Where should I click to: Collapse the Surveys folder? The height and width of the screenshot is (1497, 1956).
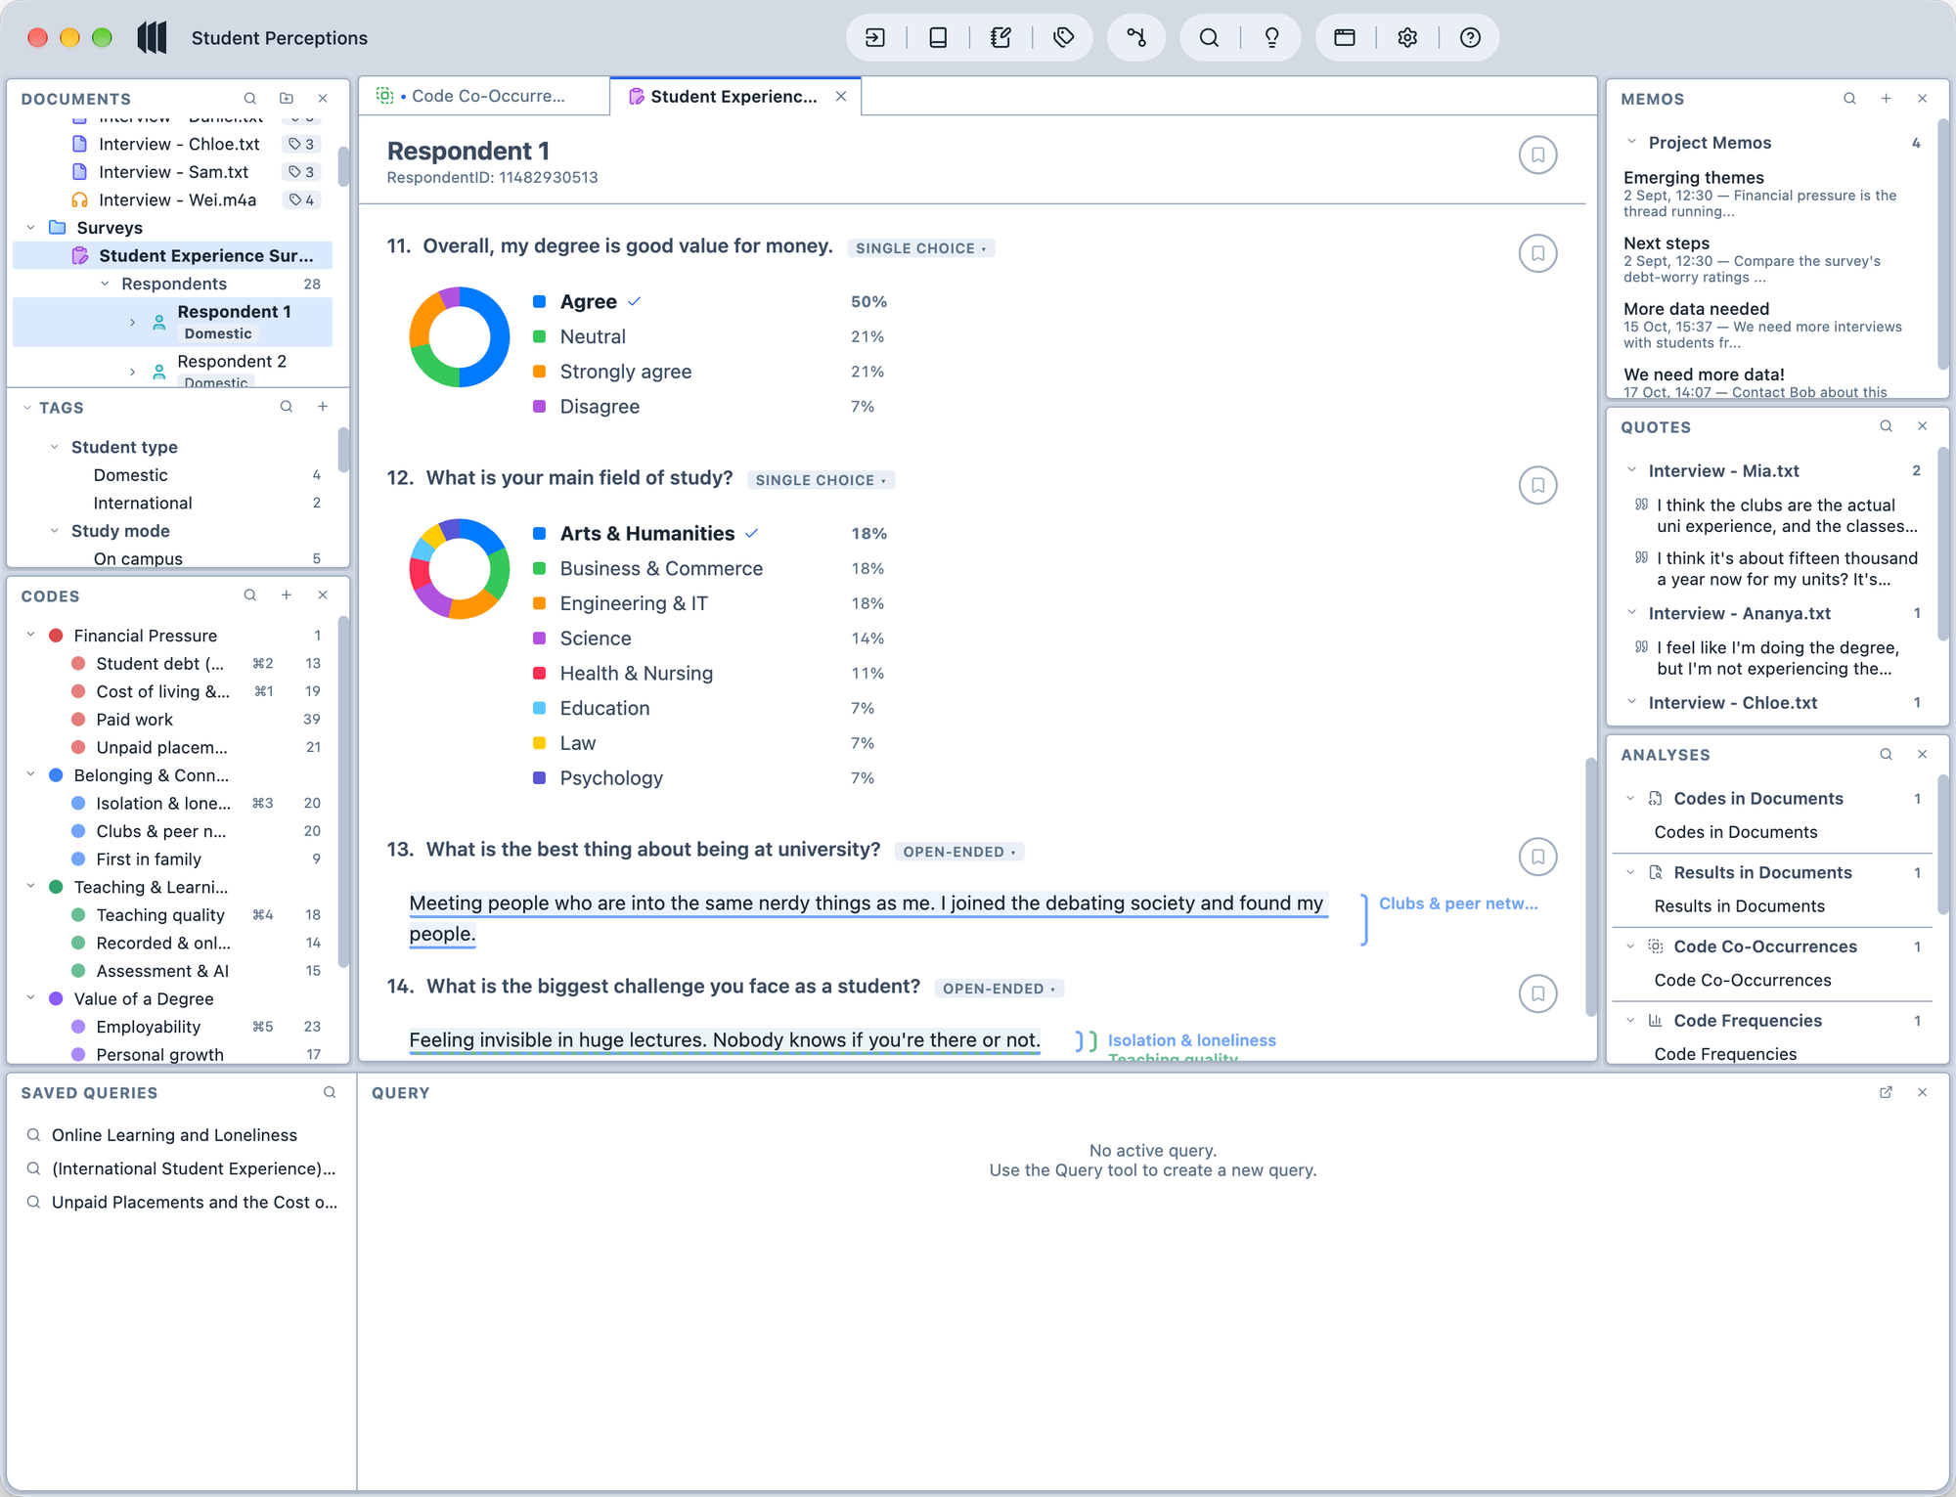[x=30, y=228]
